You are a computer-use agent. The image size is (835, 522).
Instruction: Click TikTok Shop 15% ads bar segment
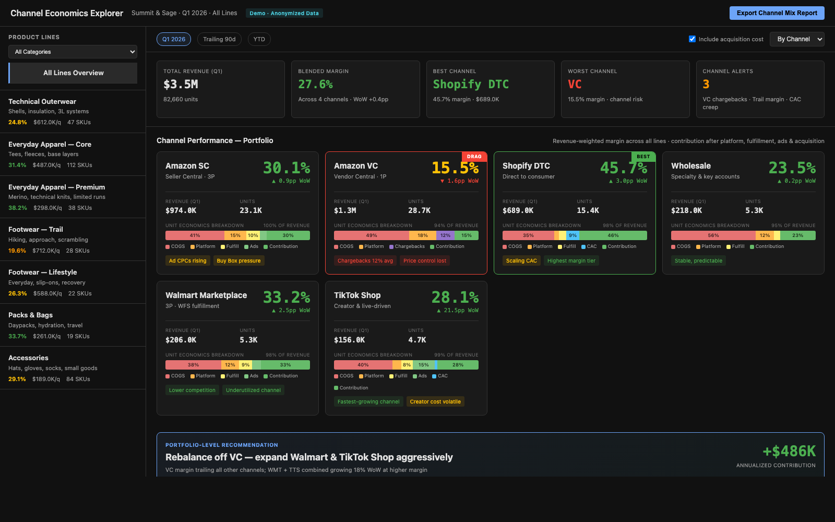[423, 365]
